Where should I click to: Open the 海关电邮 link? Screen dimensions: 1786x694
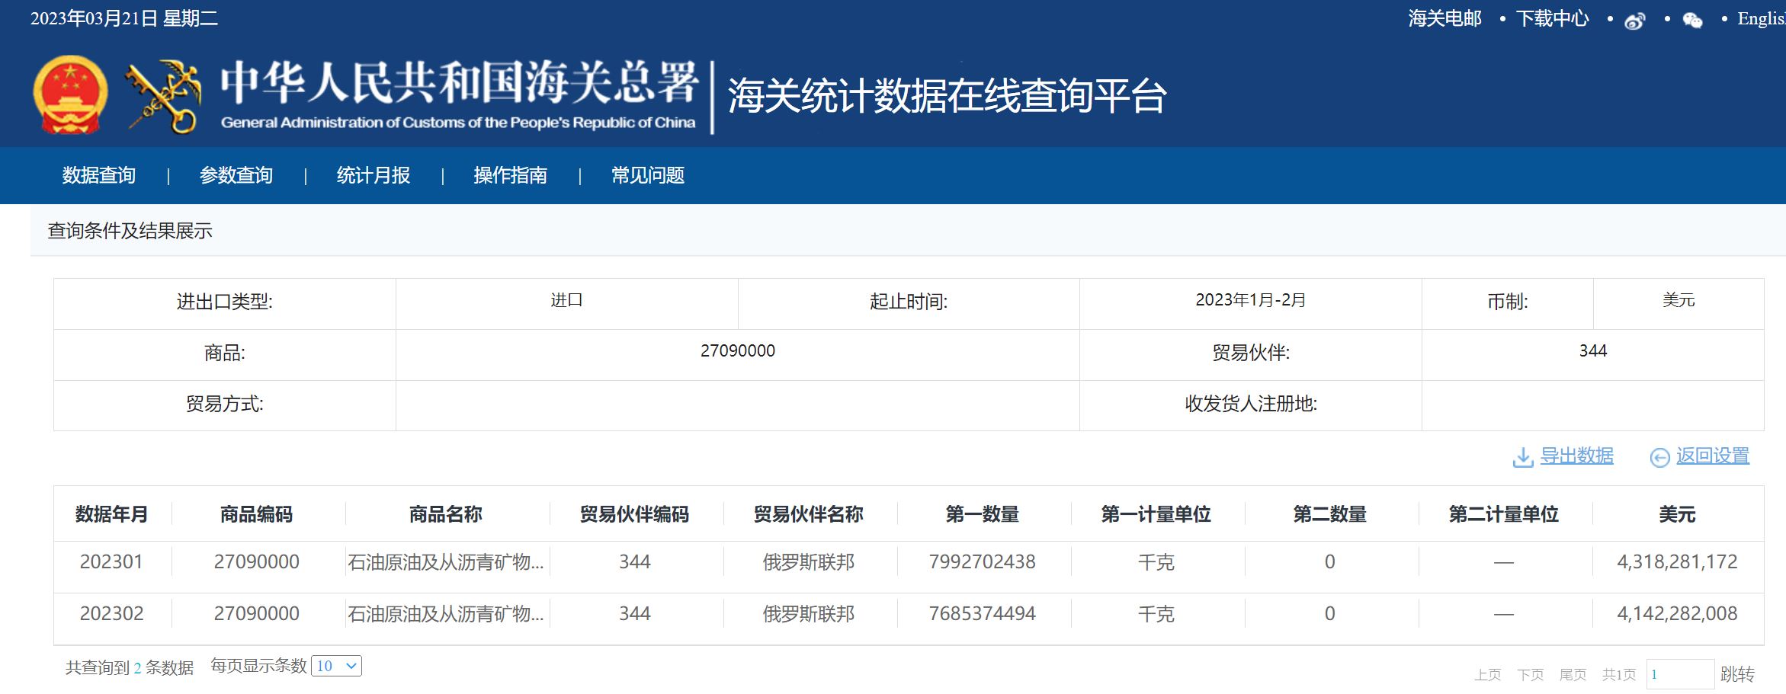click(1445, 18)
